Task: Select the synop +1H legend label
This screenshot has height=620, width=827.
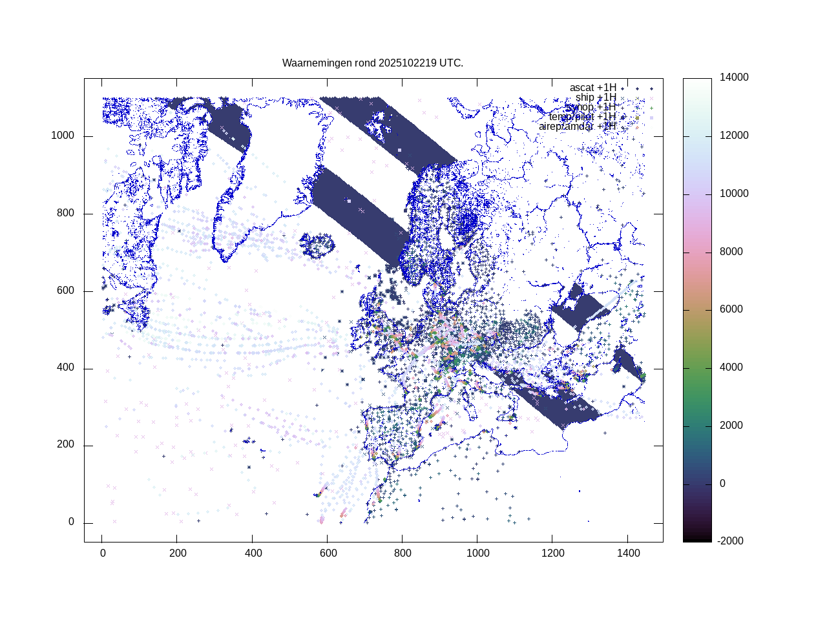Action: point(591,107)
